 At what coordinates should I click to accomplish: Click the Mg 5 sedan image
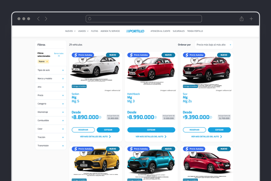coord(96,67)
